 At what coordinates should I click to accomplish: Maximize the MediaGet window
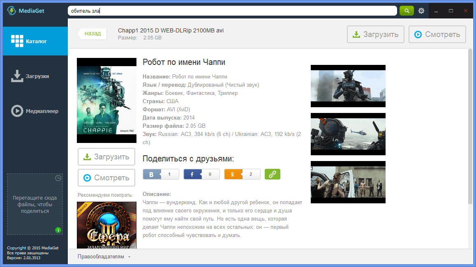(x=451, y=11)
